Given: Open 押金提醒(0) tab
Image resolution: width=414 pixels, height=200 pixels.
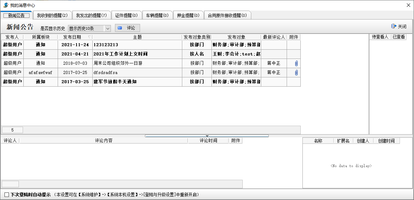Looking at the screenshot, I should [x=188, y=15].
